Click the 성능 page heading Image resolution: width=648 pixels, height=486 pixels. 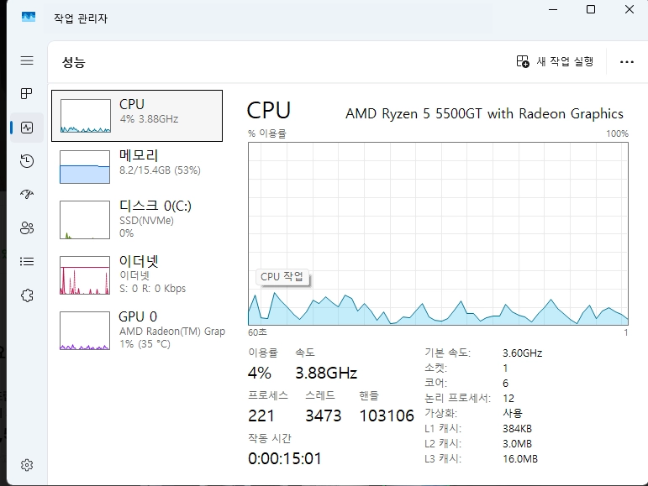pos(74,62)
